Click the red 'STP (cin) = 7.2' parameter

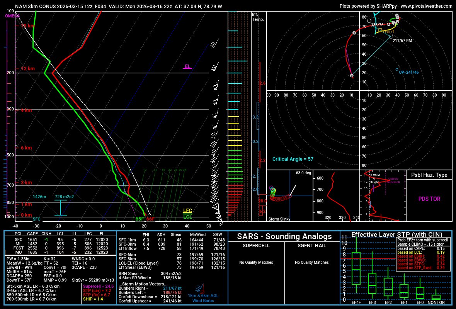[97, 290]
